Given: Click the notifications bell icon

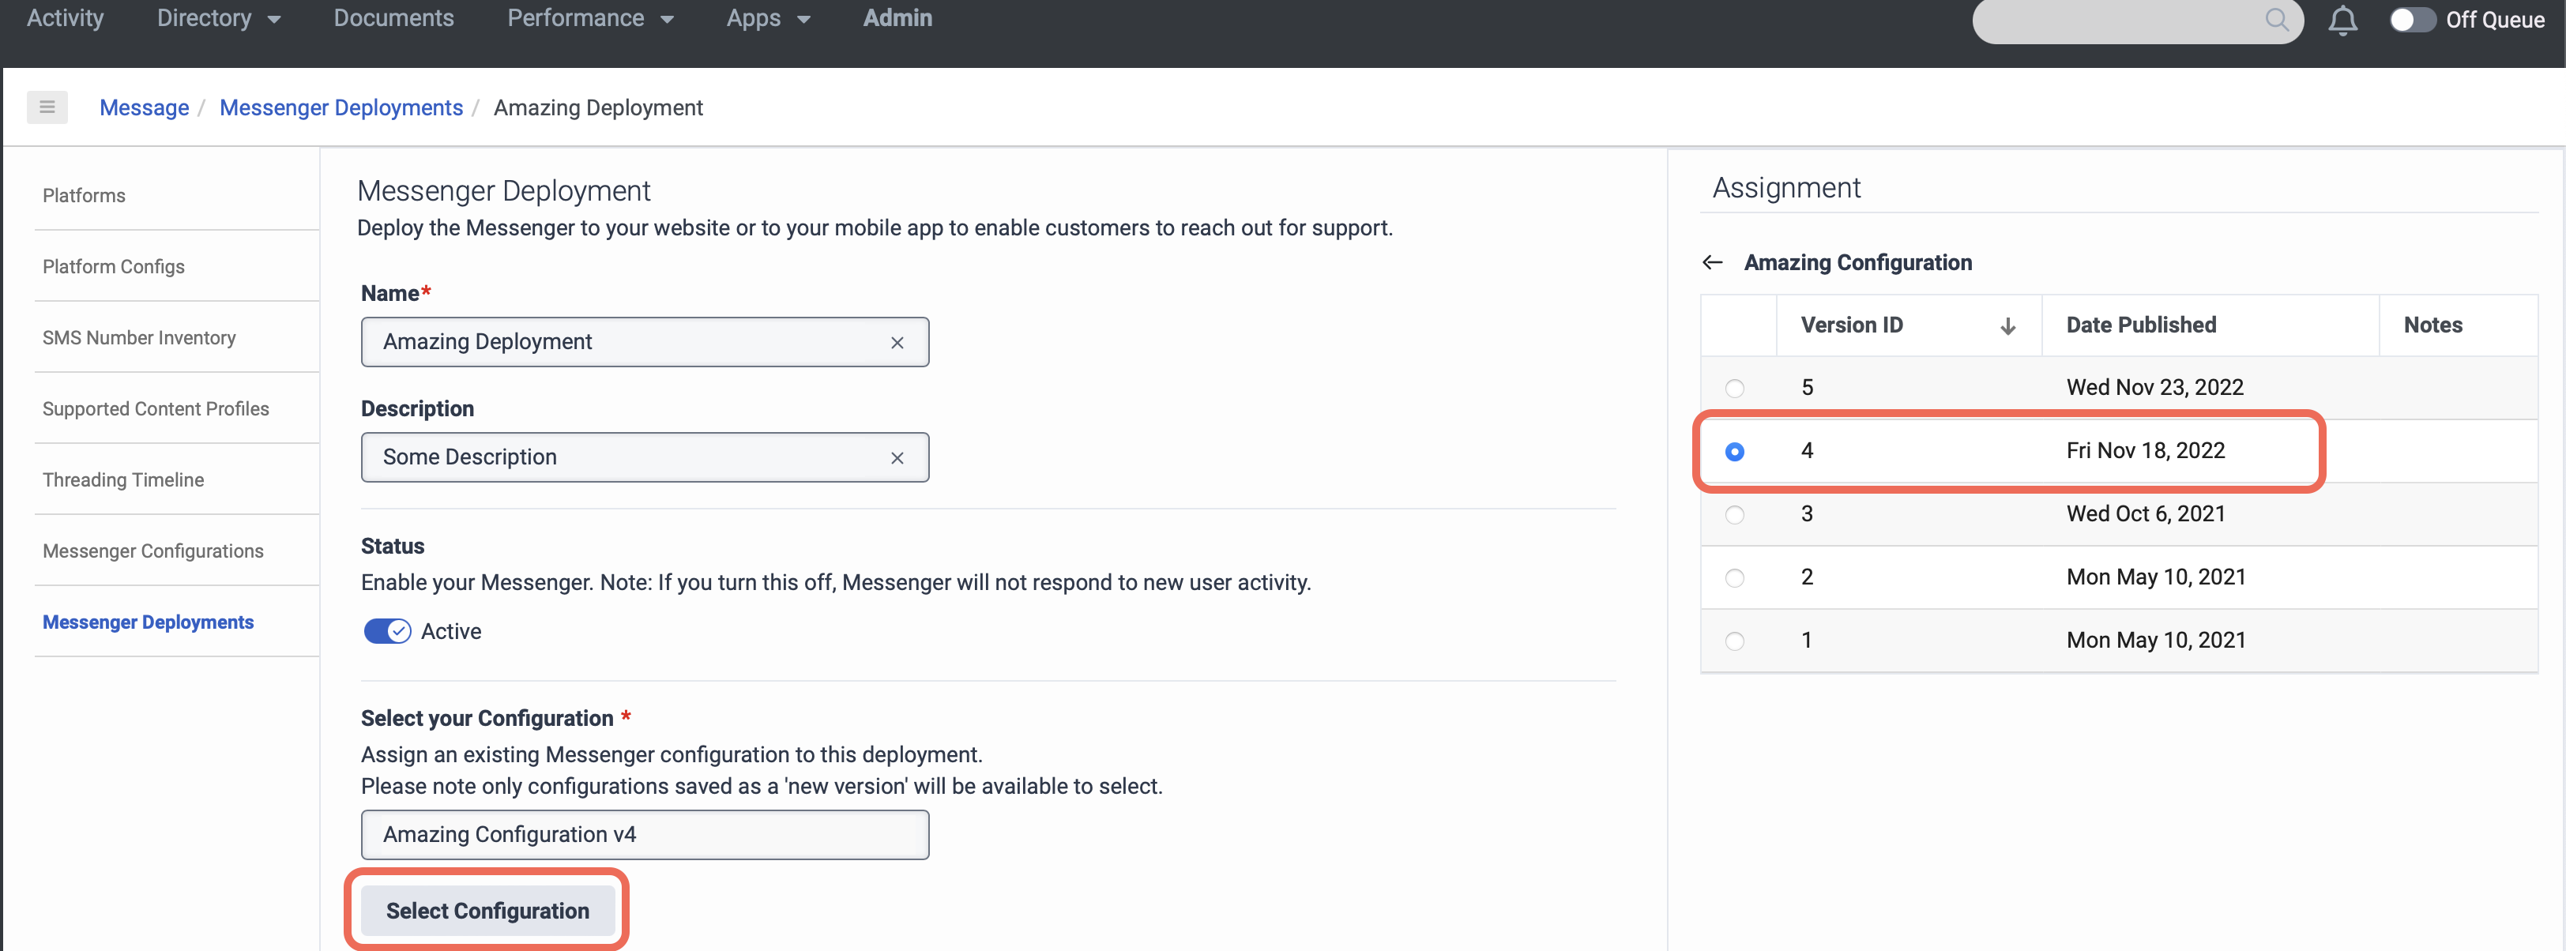Looking at the screenshot, I should pos(2342,20).
